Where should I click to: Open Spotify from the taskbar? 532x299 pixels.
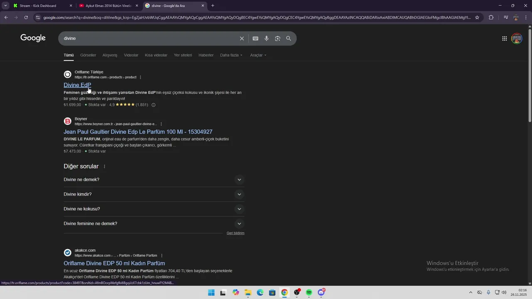309,292
